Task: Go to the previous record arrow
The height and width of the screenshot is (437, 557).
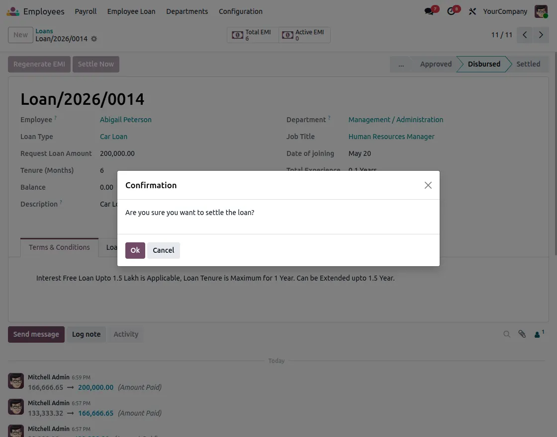Action: [x=525, y=35]
